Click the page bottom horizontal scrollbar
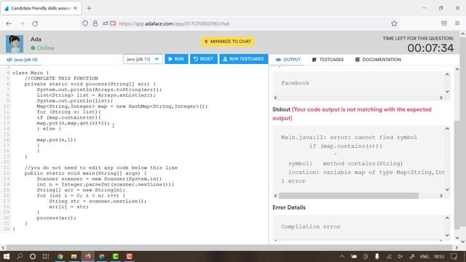Viewport: 466px width, 262px height. tap(229, 247)
